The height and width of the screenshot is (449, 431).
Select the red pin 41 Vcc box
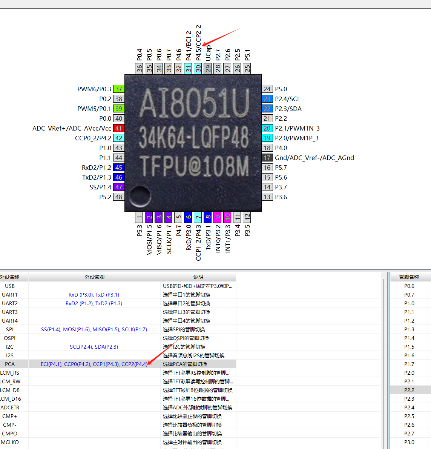119,128
